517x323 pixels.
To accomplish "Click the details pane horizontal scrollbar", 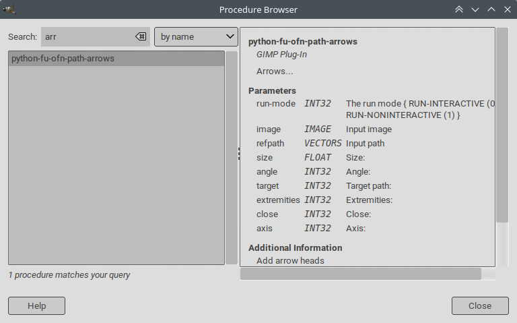I will click(360, 274).
